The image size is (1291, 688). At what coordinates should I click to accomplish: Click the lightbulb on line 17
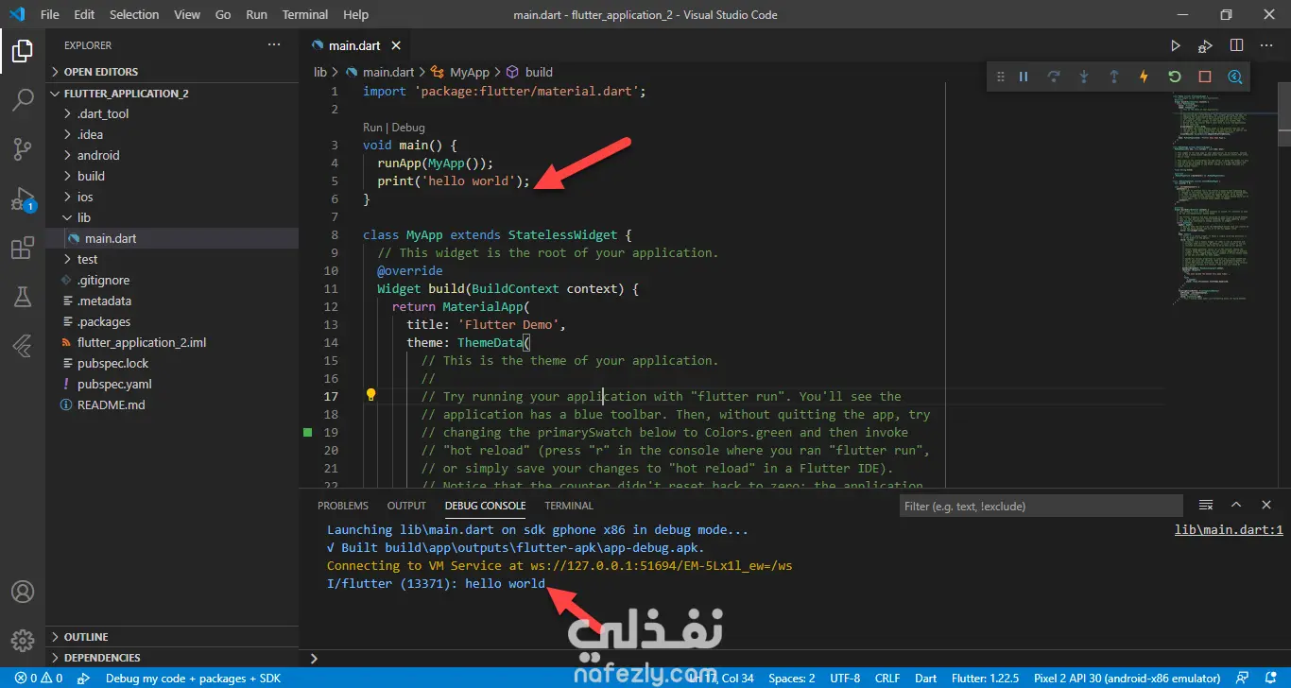pos(371,395)
